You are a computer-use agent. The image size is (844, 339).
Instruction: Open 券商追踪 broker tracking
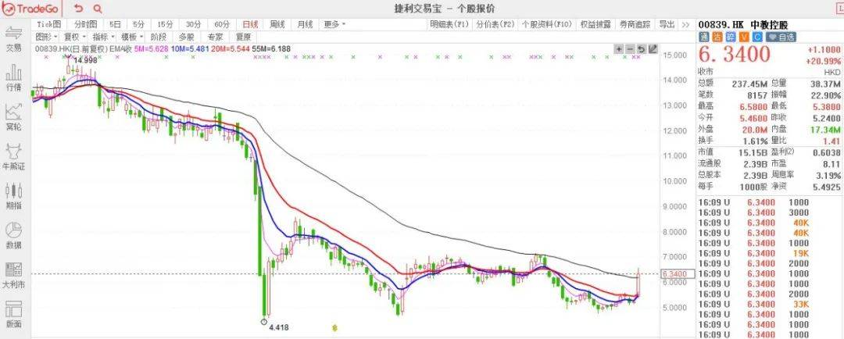coord(635,24)
